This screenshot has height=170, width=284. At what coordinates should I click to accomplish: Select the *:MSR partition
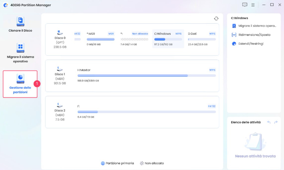point(101,39)
